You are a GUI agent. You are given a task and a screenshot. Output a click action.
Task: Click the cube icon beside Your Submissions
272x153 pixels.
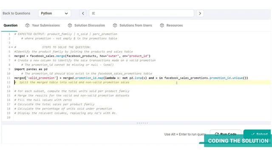27,25
